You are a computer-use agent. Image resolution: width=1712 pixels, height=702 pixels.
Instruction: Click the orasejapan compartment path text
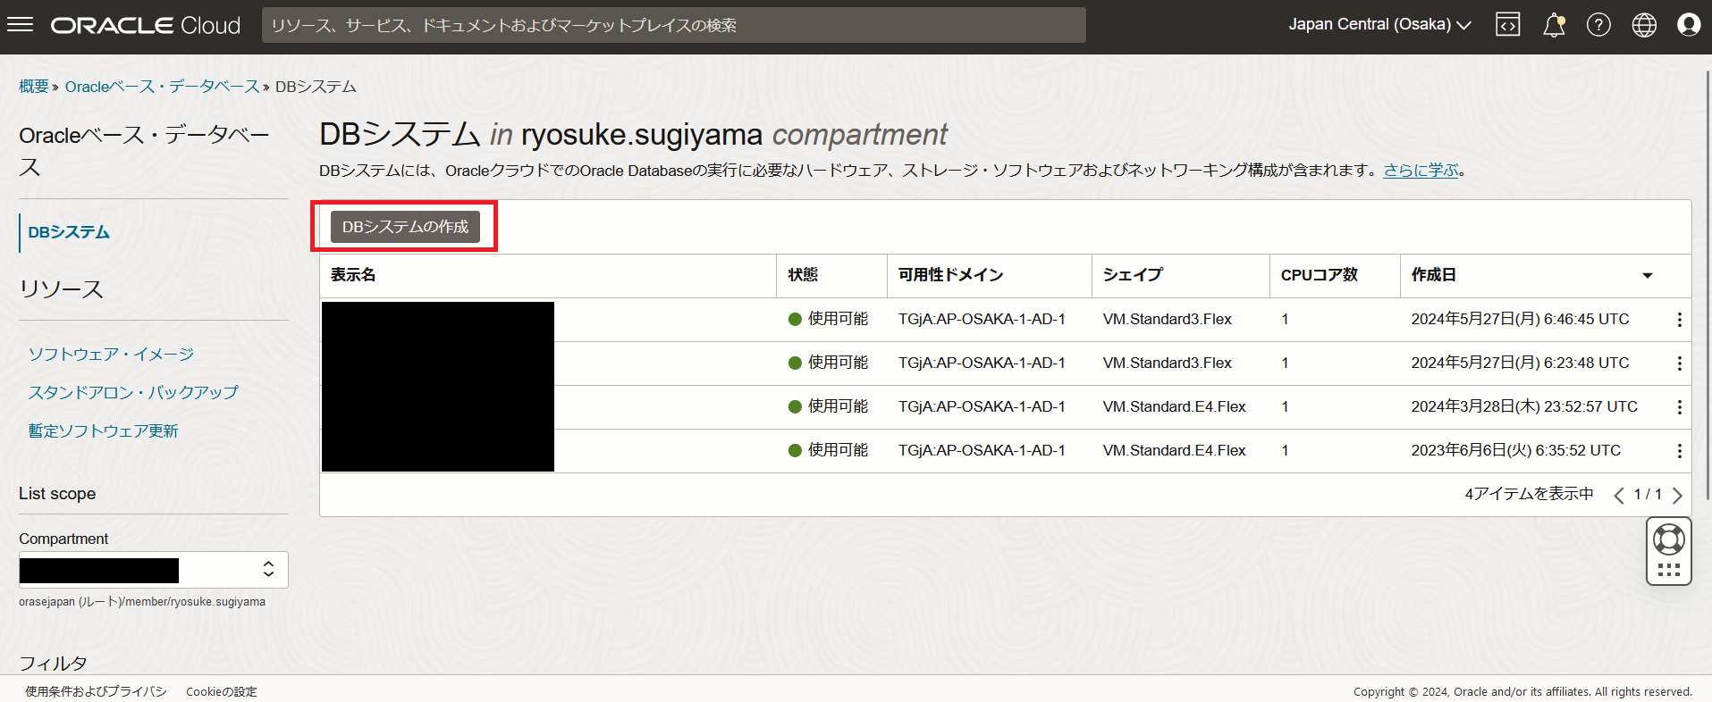pos(142,602)
